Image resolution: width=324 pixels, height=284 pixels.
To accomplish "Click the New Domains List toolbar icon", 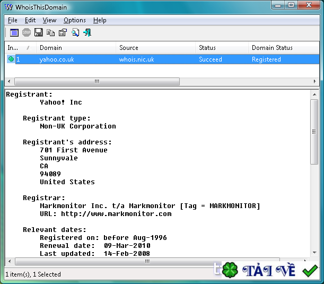I will coord(14,32).
